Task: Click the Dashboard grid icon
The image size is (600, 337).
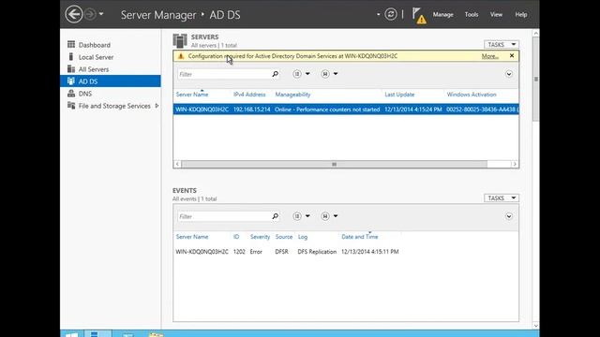Action: point(71,44)
